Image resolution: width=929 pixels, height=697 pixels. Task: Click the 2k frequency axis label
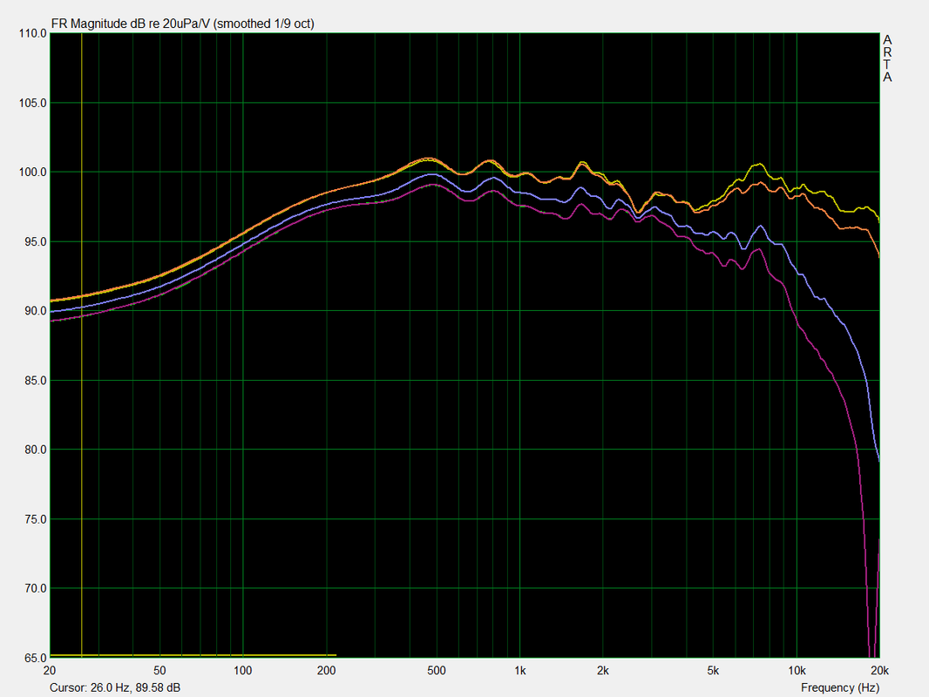602,671
